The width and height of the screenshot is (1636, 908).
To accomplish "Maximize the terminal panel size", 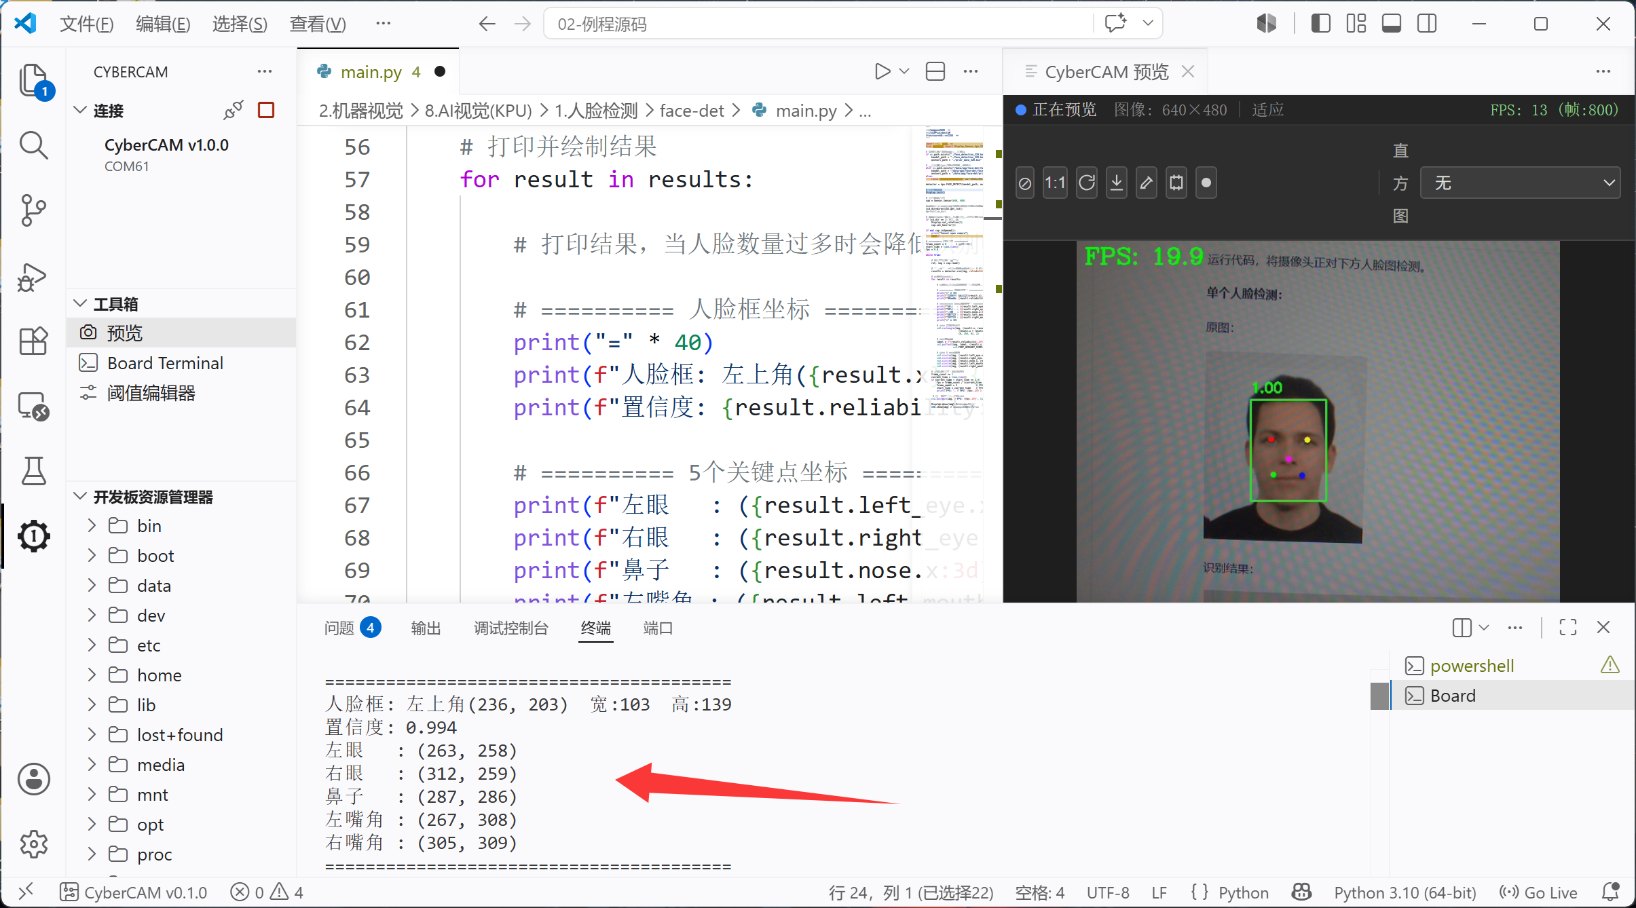I will pos(1568,627).
